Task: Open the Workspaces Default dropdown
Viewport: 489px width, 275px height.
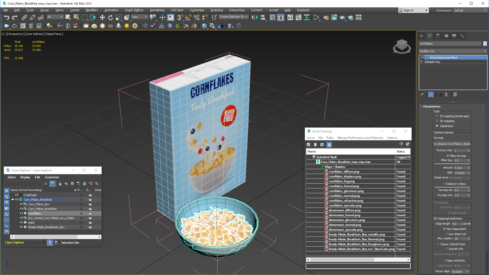Action: click(470, 10)
